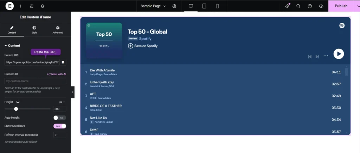Add a new element with plus icon
This screenshot has height=153, width=360.
pos(21,6)
